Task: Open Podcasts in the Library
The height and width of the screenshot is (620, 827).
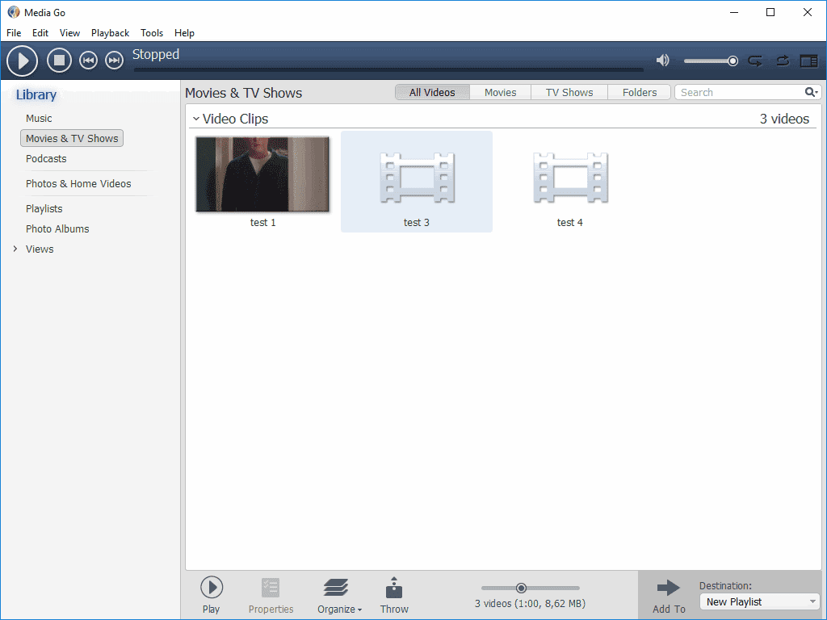Action: [46, 159]
